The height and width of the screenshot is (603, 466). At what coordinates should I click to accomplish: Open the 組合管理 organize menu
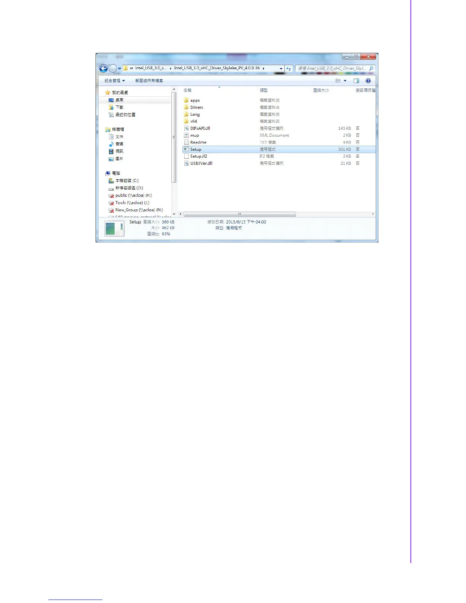(115, 81)
